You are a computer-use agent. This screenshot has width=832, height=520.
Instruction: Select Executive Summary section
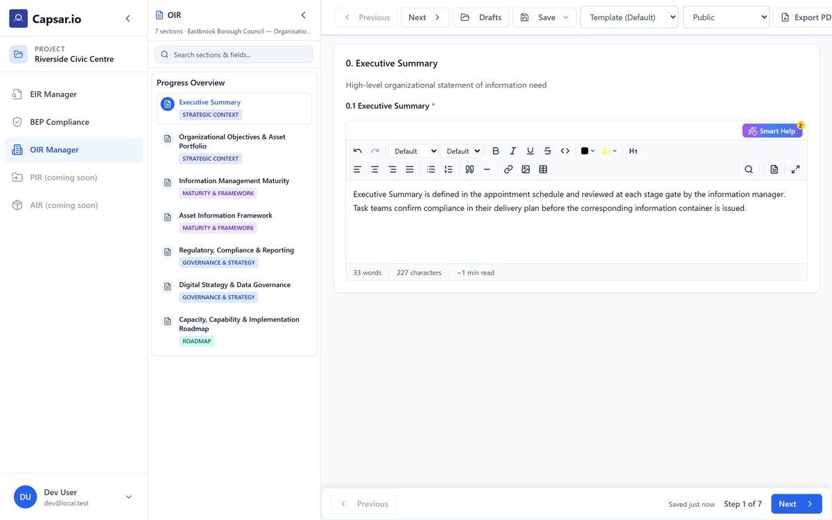(x=234, y=108)
